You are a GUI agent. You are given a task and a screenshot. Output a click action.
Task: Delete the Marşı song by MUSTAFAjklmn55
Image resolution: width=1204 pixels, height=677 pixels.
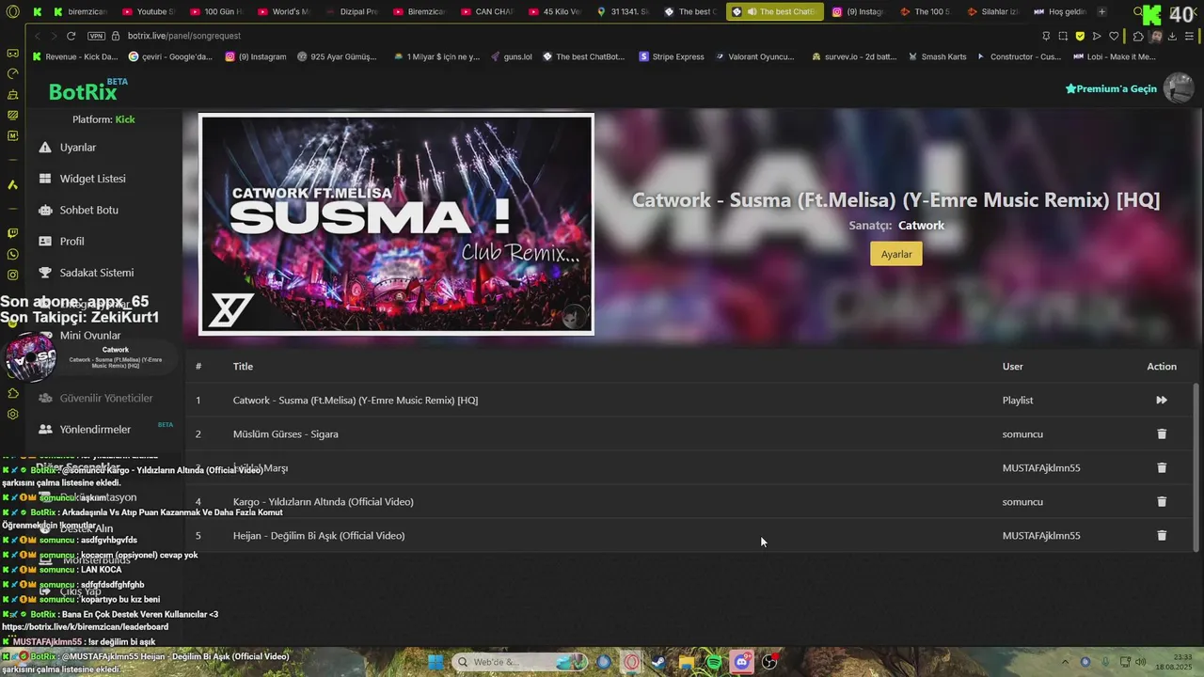click(1162, 467)
